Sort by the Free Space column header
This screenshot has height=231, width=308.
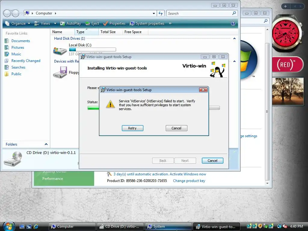[x=135, y=32]
